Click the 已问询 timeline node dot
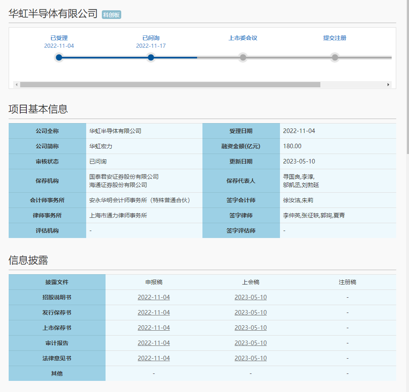Viewport: 409px width, 392px height. [x=151, y=57]
